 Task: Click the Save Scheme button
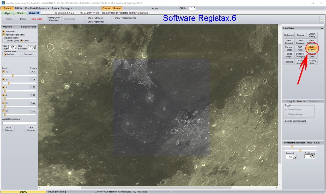coord(31,129)
